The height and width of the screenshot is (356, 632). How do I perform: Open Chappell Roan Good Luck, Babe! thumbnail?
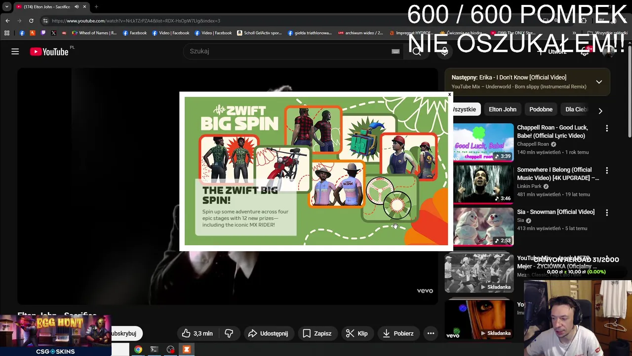(483, 142)
